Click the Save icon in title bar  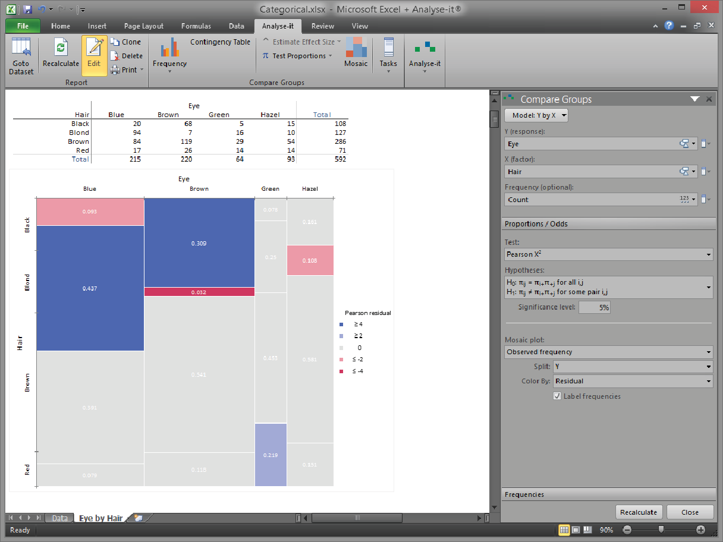pos(28,10)
